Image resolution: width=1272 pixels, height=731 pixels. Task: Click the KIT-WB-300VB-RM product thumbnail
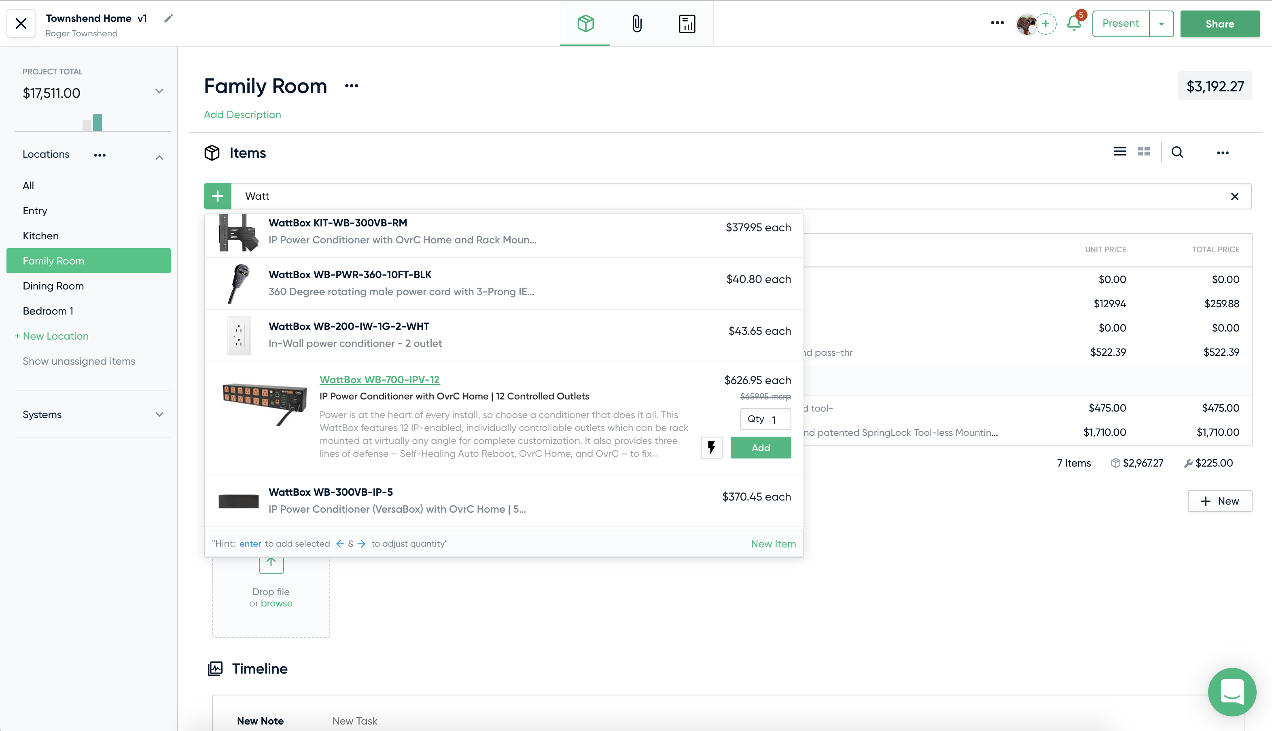click(x=239, y=232)
